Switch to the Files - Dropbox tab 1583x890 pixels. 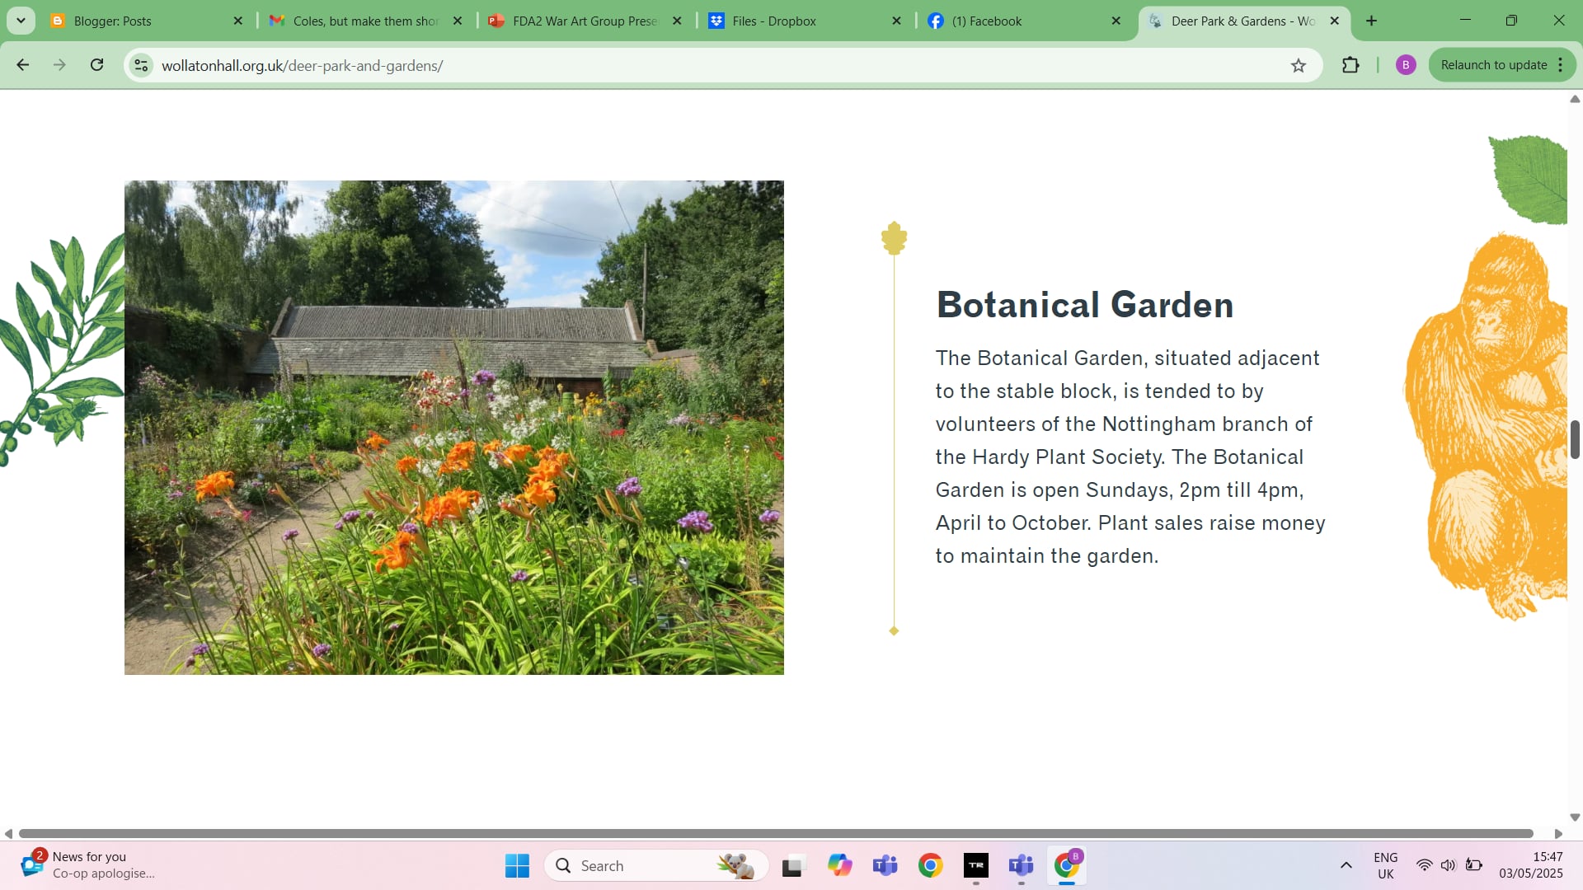pos(773,21)
